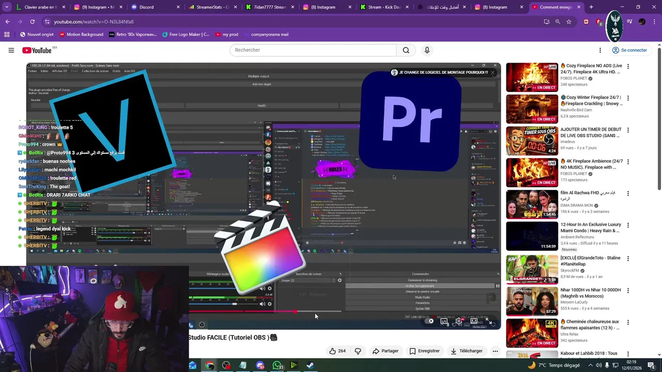662x372 pixels.
Task: Enter fullscreen in the video player
Action: click(x=489, y=321)
